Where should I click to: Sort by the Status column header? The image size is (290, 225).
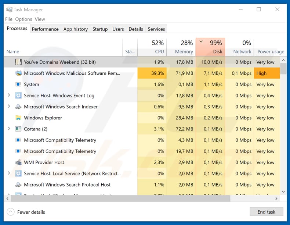coord(130,47)
